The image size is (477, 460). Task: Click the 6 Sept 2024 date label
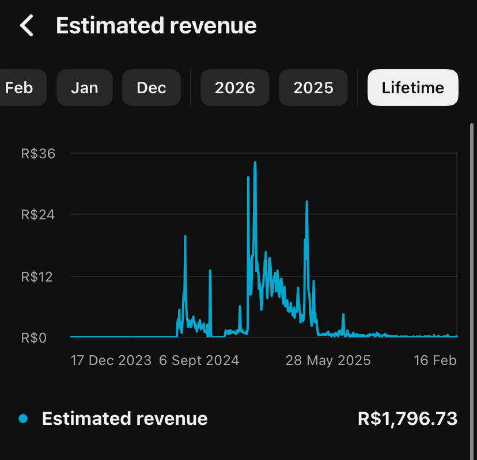pyautogui.click(x=199, y=361)
